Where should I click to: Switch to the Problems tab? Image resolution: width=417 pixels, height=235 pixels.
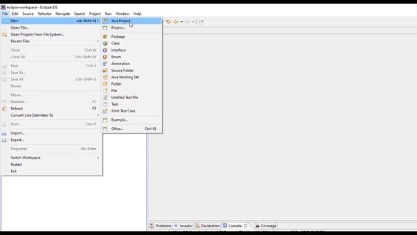click(x=161, y=226)
